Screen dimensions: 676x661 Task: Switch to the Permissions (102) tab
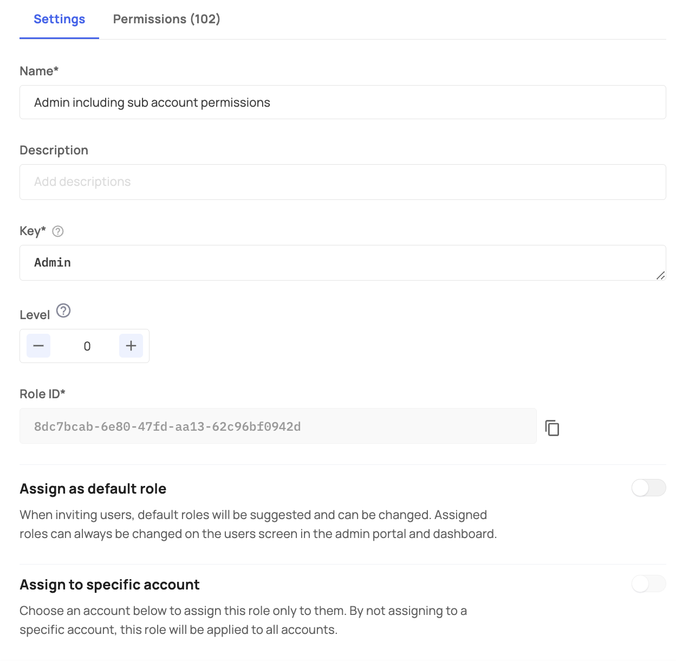point(166,19)
